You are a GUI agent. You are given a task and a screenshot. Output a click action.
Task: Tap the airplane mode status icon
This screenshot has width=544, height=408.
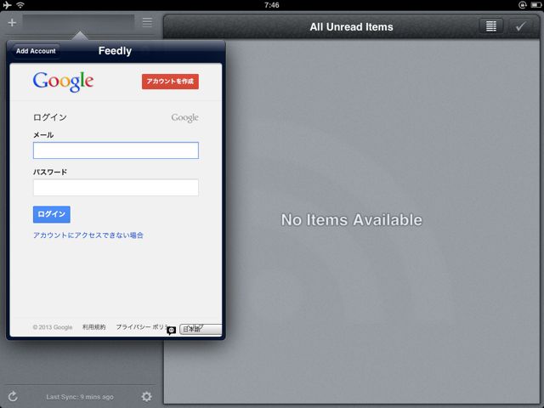(7, 5)
